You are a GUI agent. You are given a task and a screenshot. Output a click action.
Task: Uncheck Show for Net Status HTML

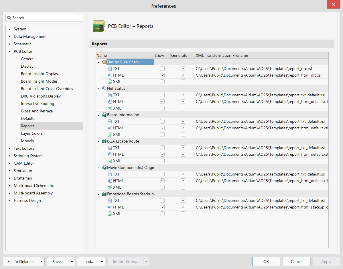point(162,102)
